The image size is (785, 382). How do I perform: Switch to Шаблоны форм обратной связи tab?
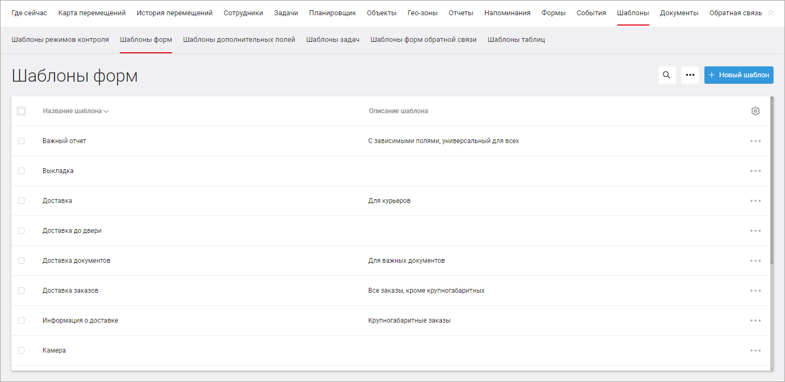point(423,40)
